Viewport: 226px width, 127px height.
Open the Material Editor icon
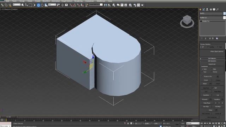tap(130, 5)
